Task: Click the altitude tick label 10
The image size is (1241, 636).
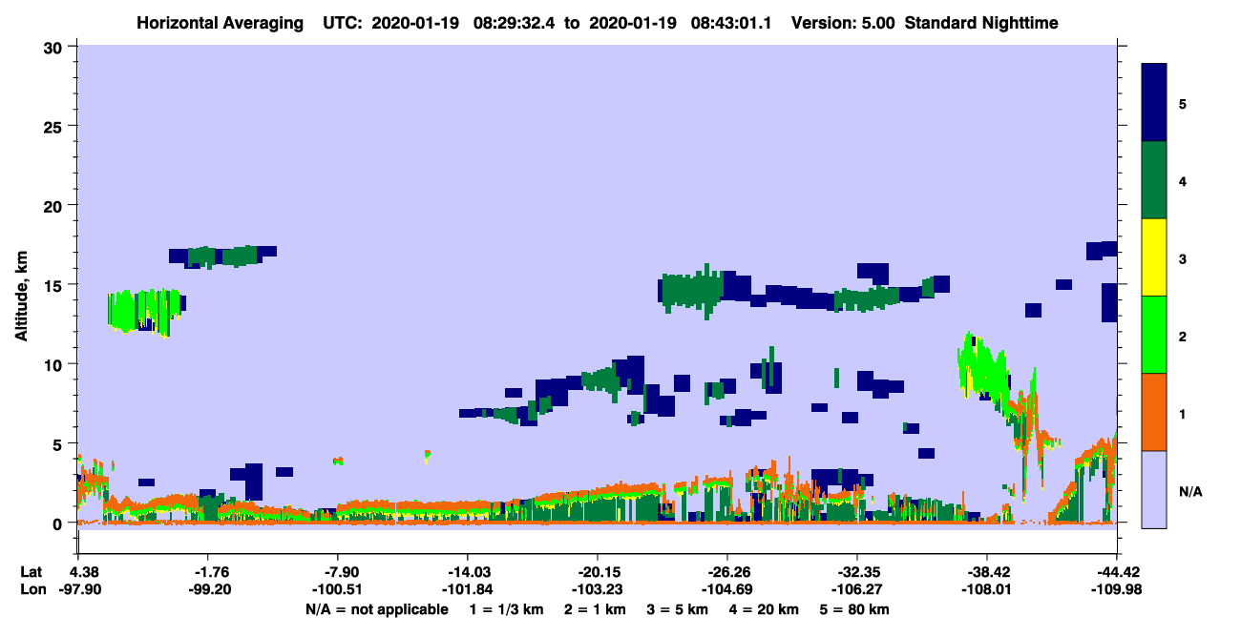Action: tap(55, 364)
